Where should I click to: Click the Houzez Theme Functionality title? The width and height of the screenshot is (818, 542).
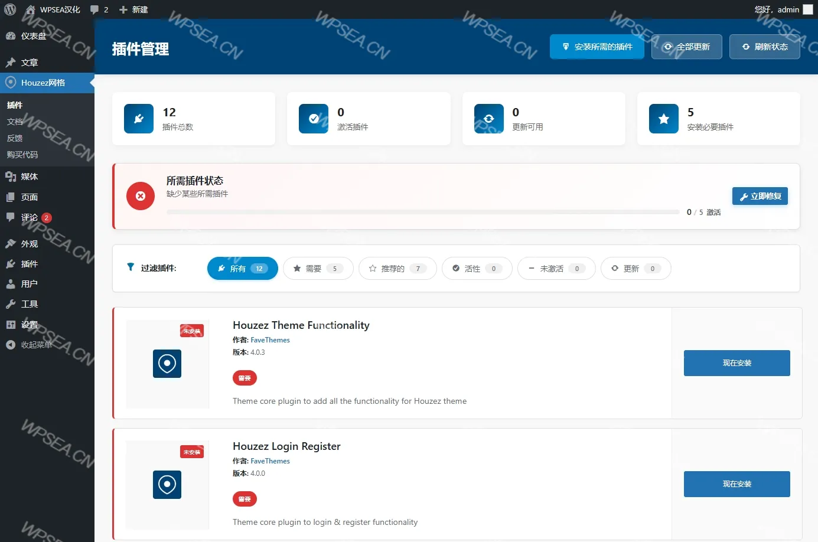[x=301, y=325]
